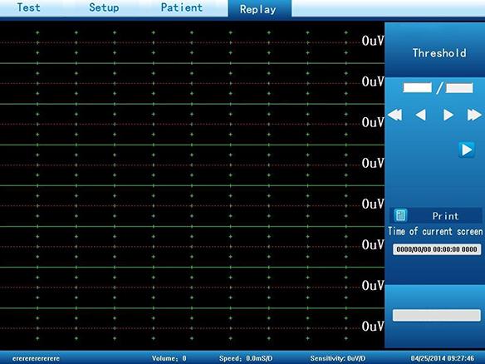This screenshot has width=485, height=364.
Task: Click the first channel's 0uV label
Action: point(373,41)
